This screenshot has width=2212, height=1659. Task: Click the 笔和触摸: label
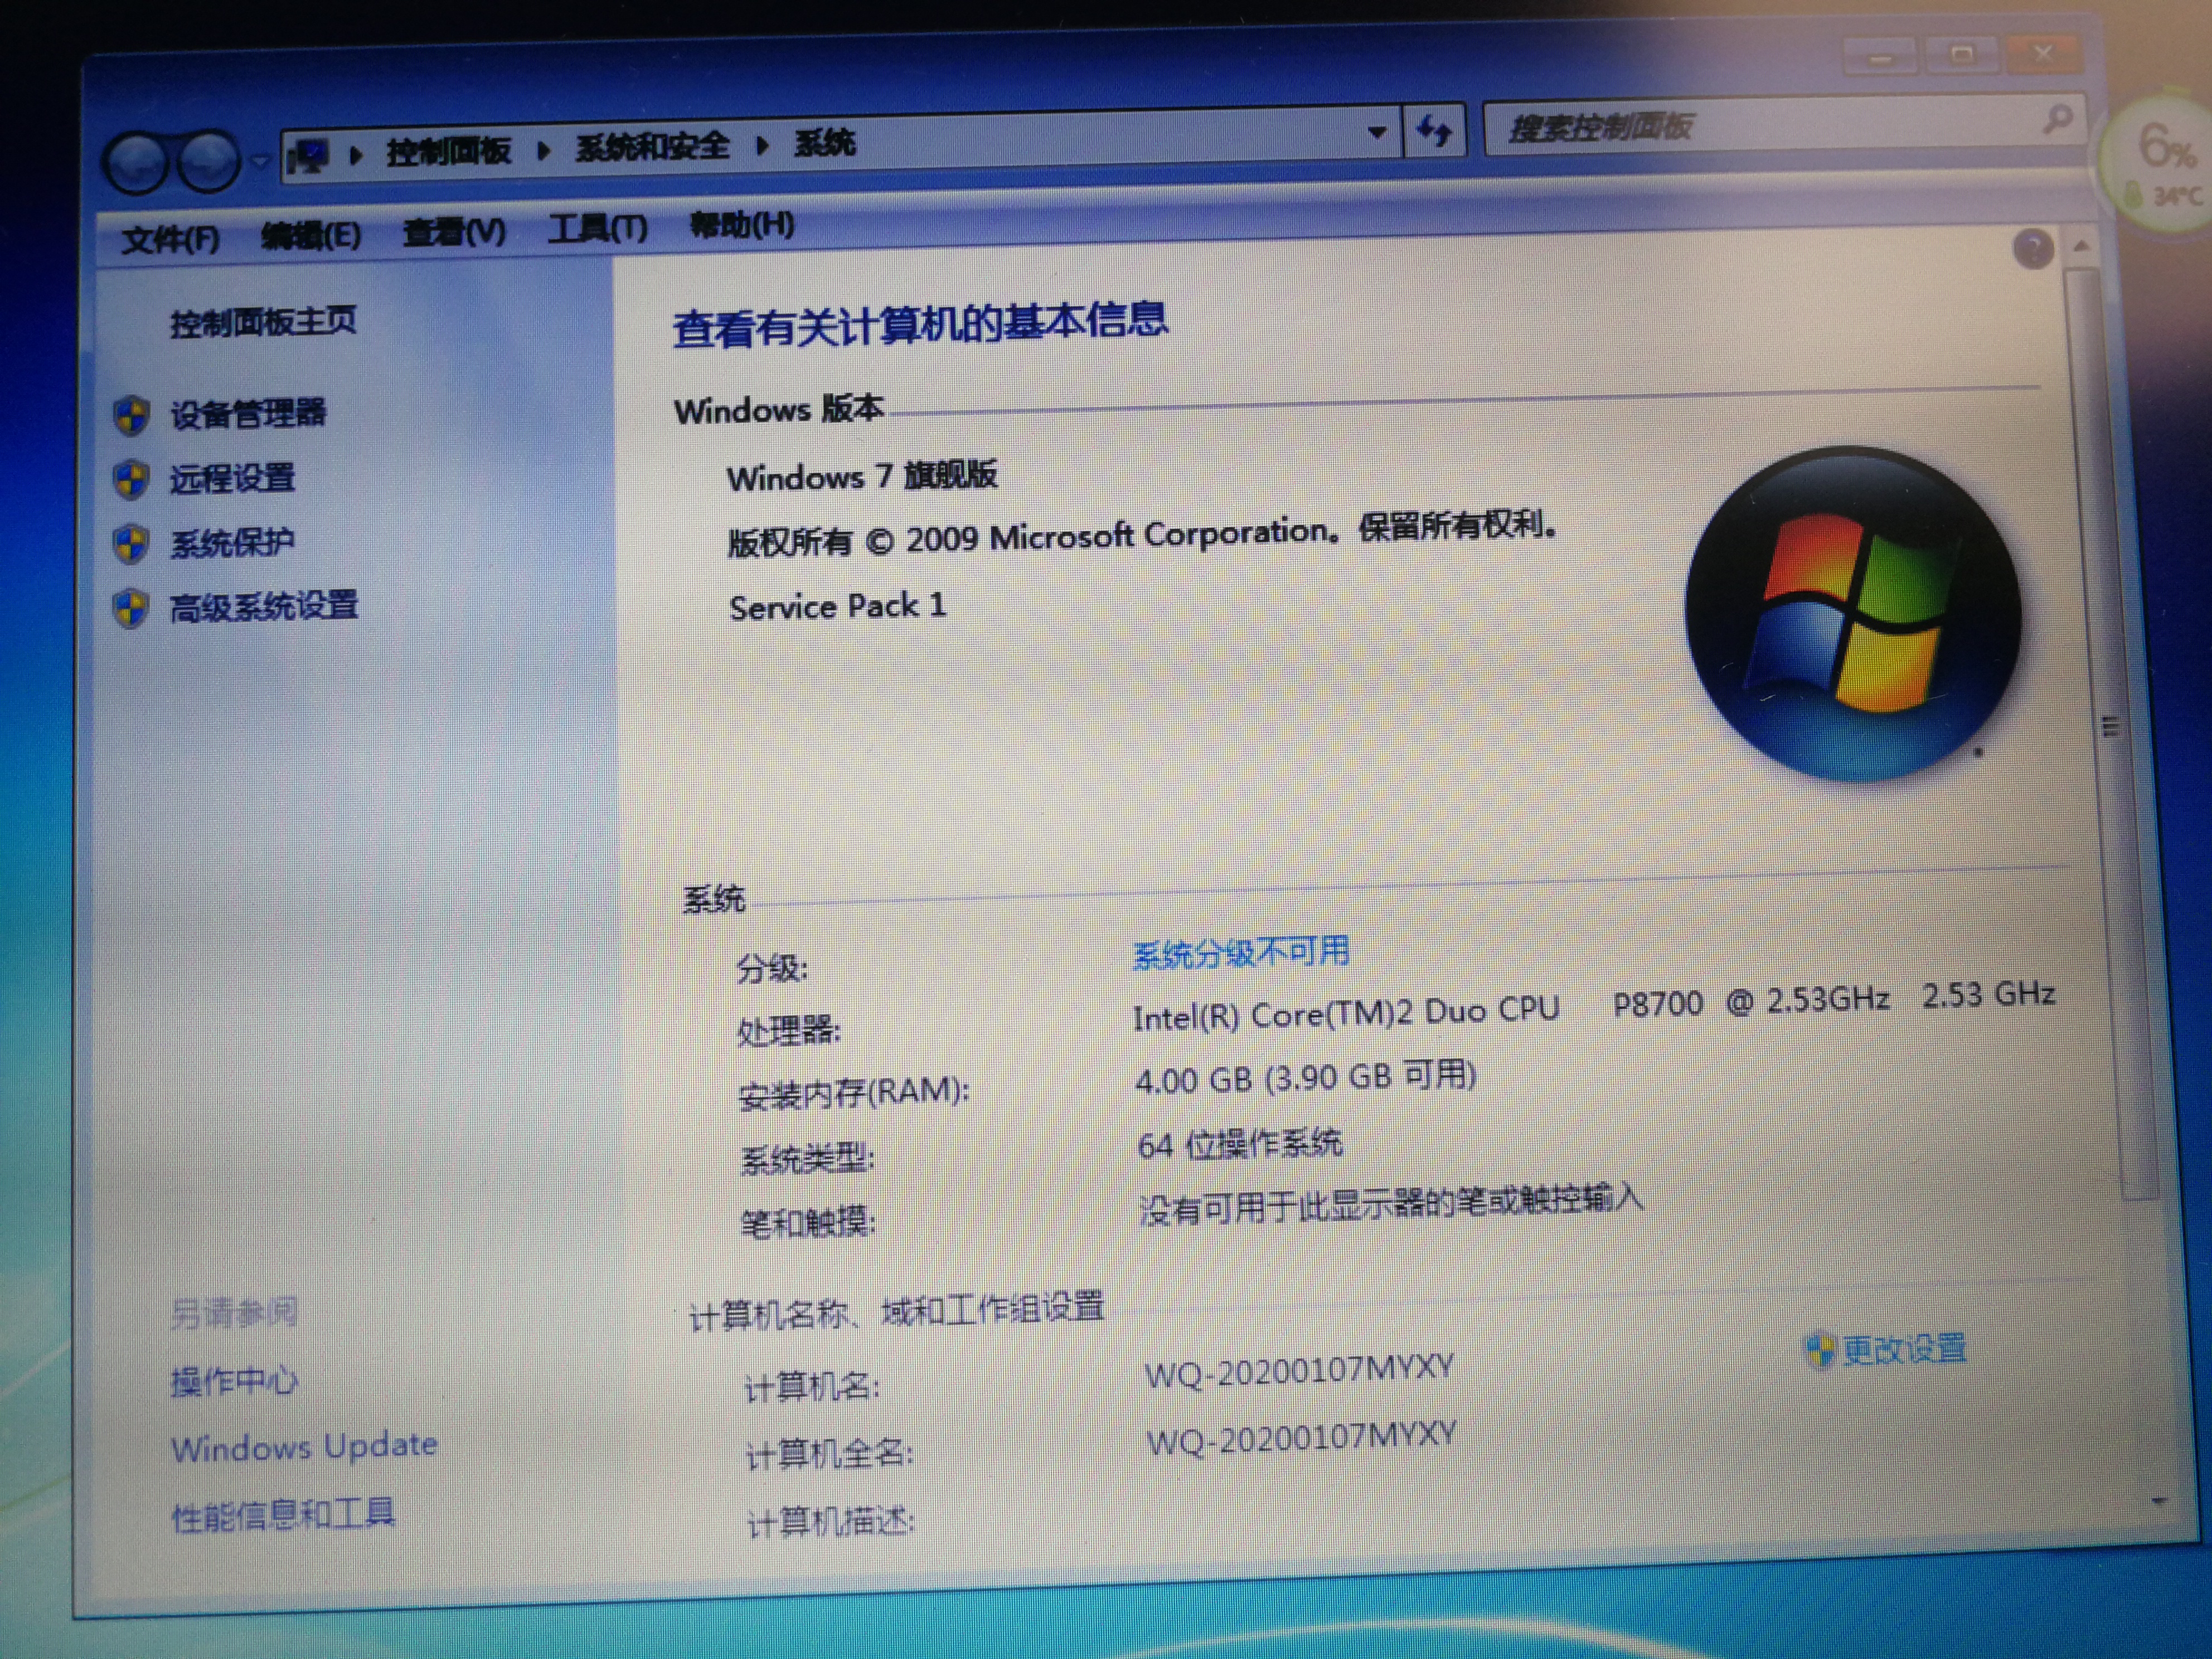point(808,1222)
